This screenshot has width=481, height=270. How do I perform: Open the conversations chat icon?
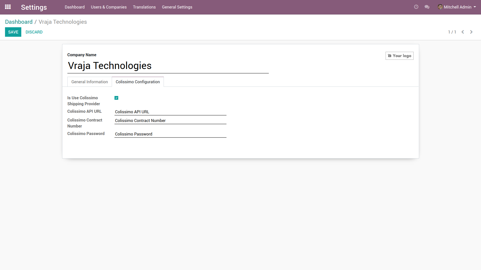coord(427,7)
